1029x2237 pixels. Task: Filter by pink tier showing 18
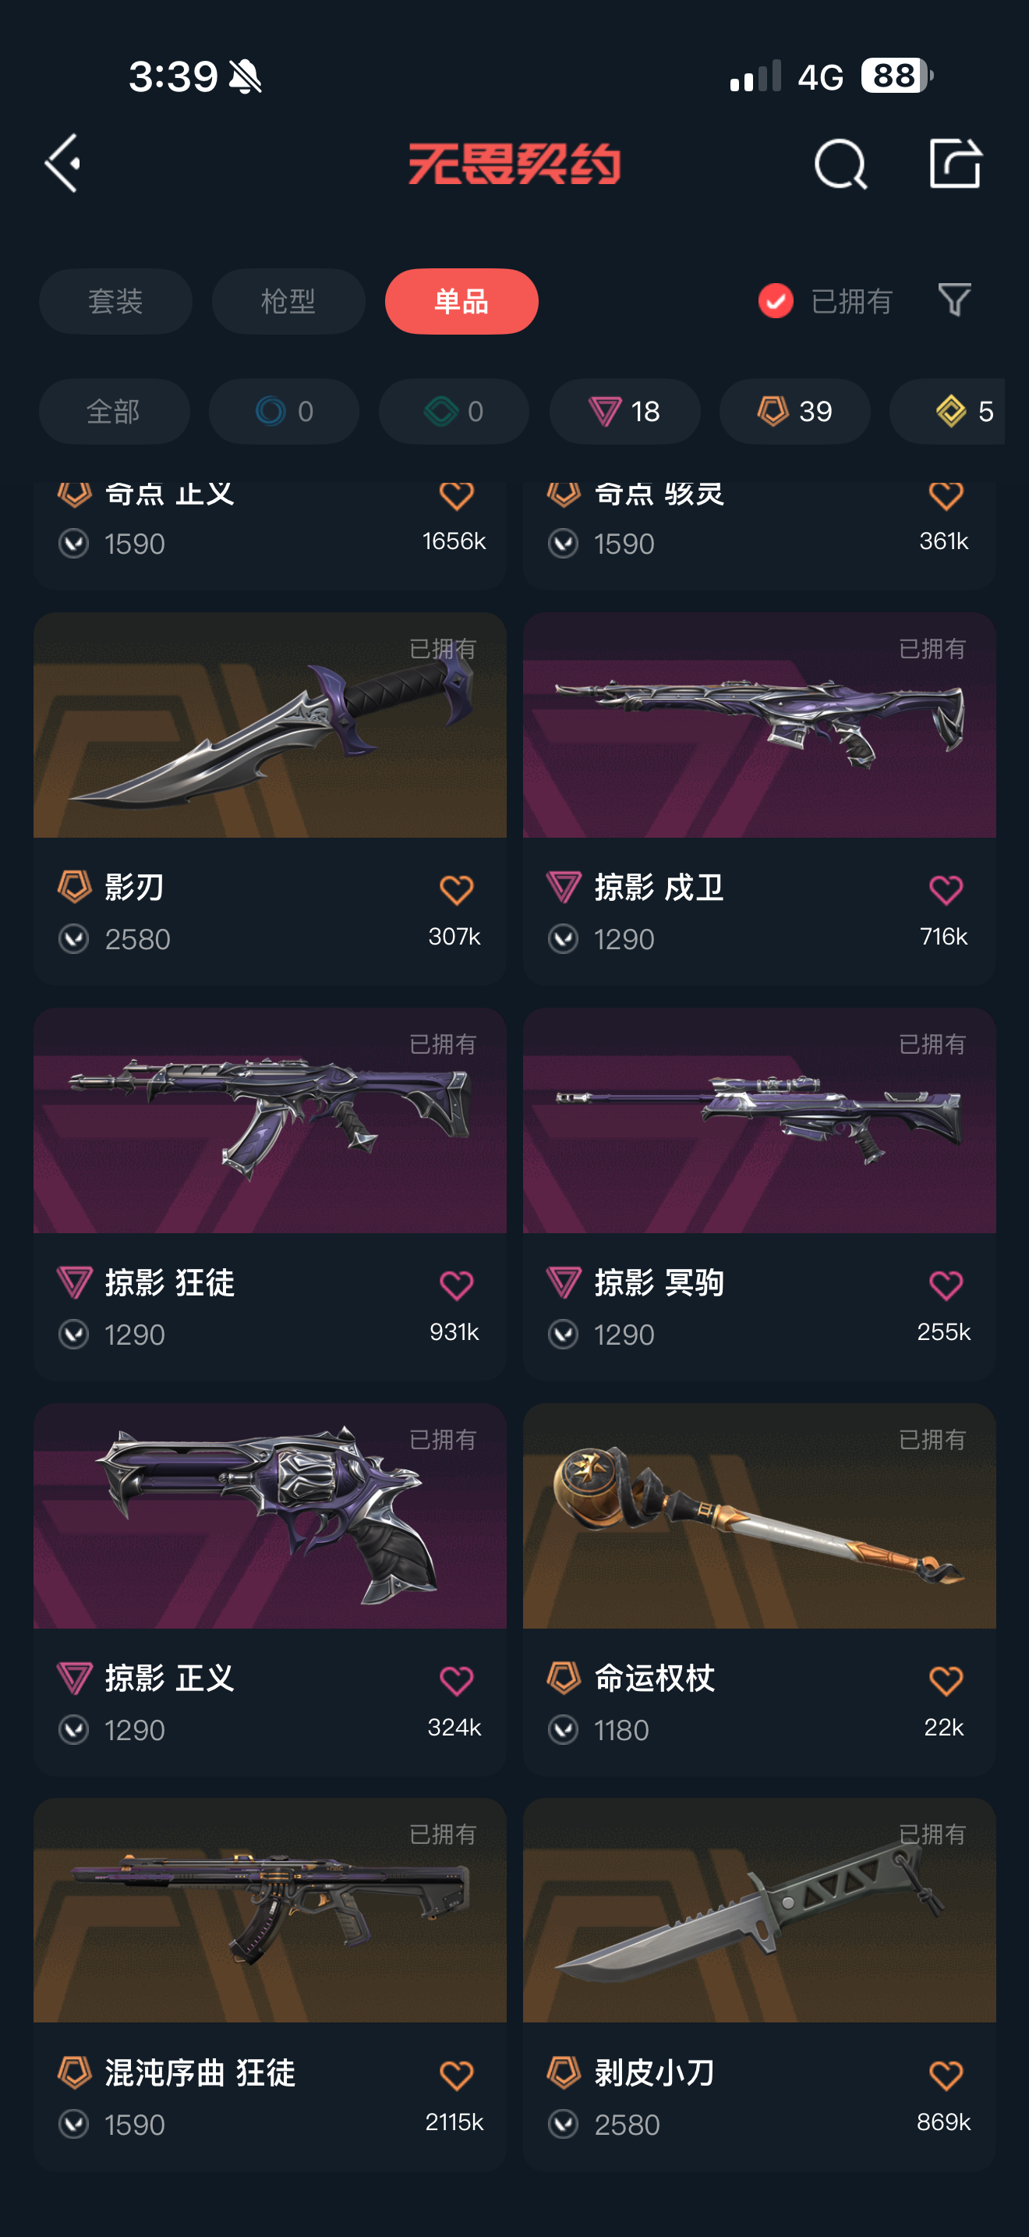624,411
